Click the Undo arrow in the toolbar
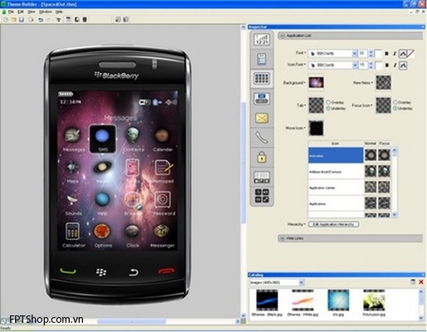The height and width of the screenshot is (332, 427). coord(41,19)
